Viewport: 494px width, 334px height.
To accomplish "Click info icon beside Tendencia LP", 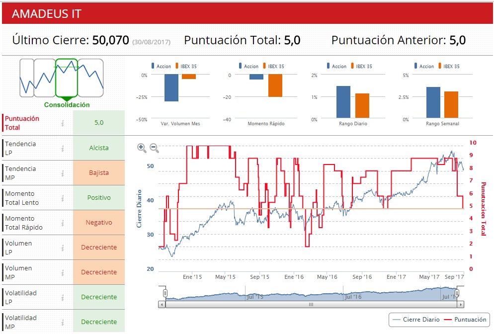I will coord(63,148).
